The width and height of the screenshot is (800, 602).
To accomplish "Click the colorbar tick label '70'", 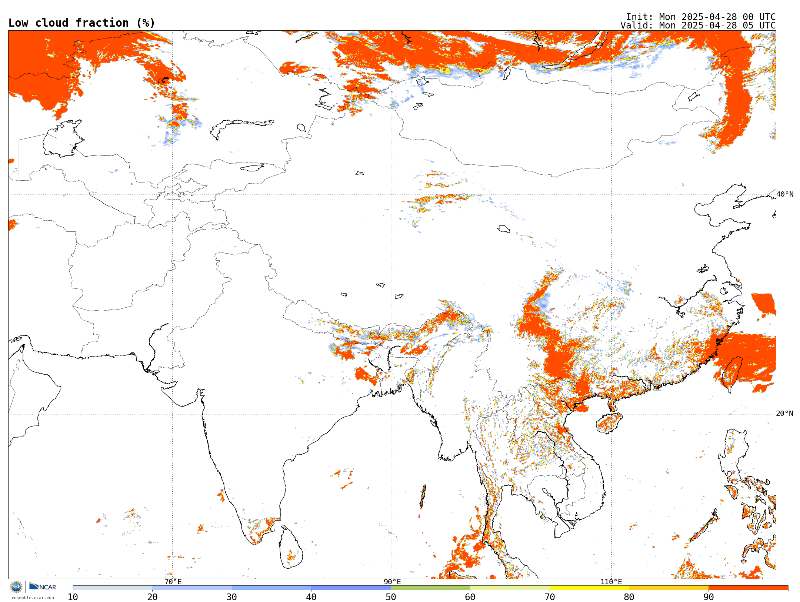I will (x=550, y=597).
